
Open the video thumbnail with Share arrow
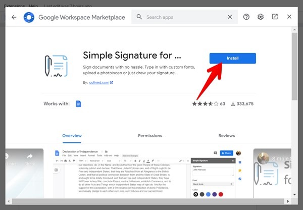coord(25,173)
